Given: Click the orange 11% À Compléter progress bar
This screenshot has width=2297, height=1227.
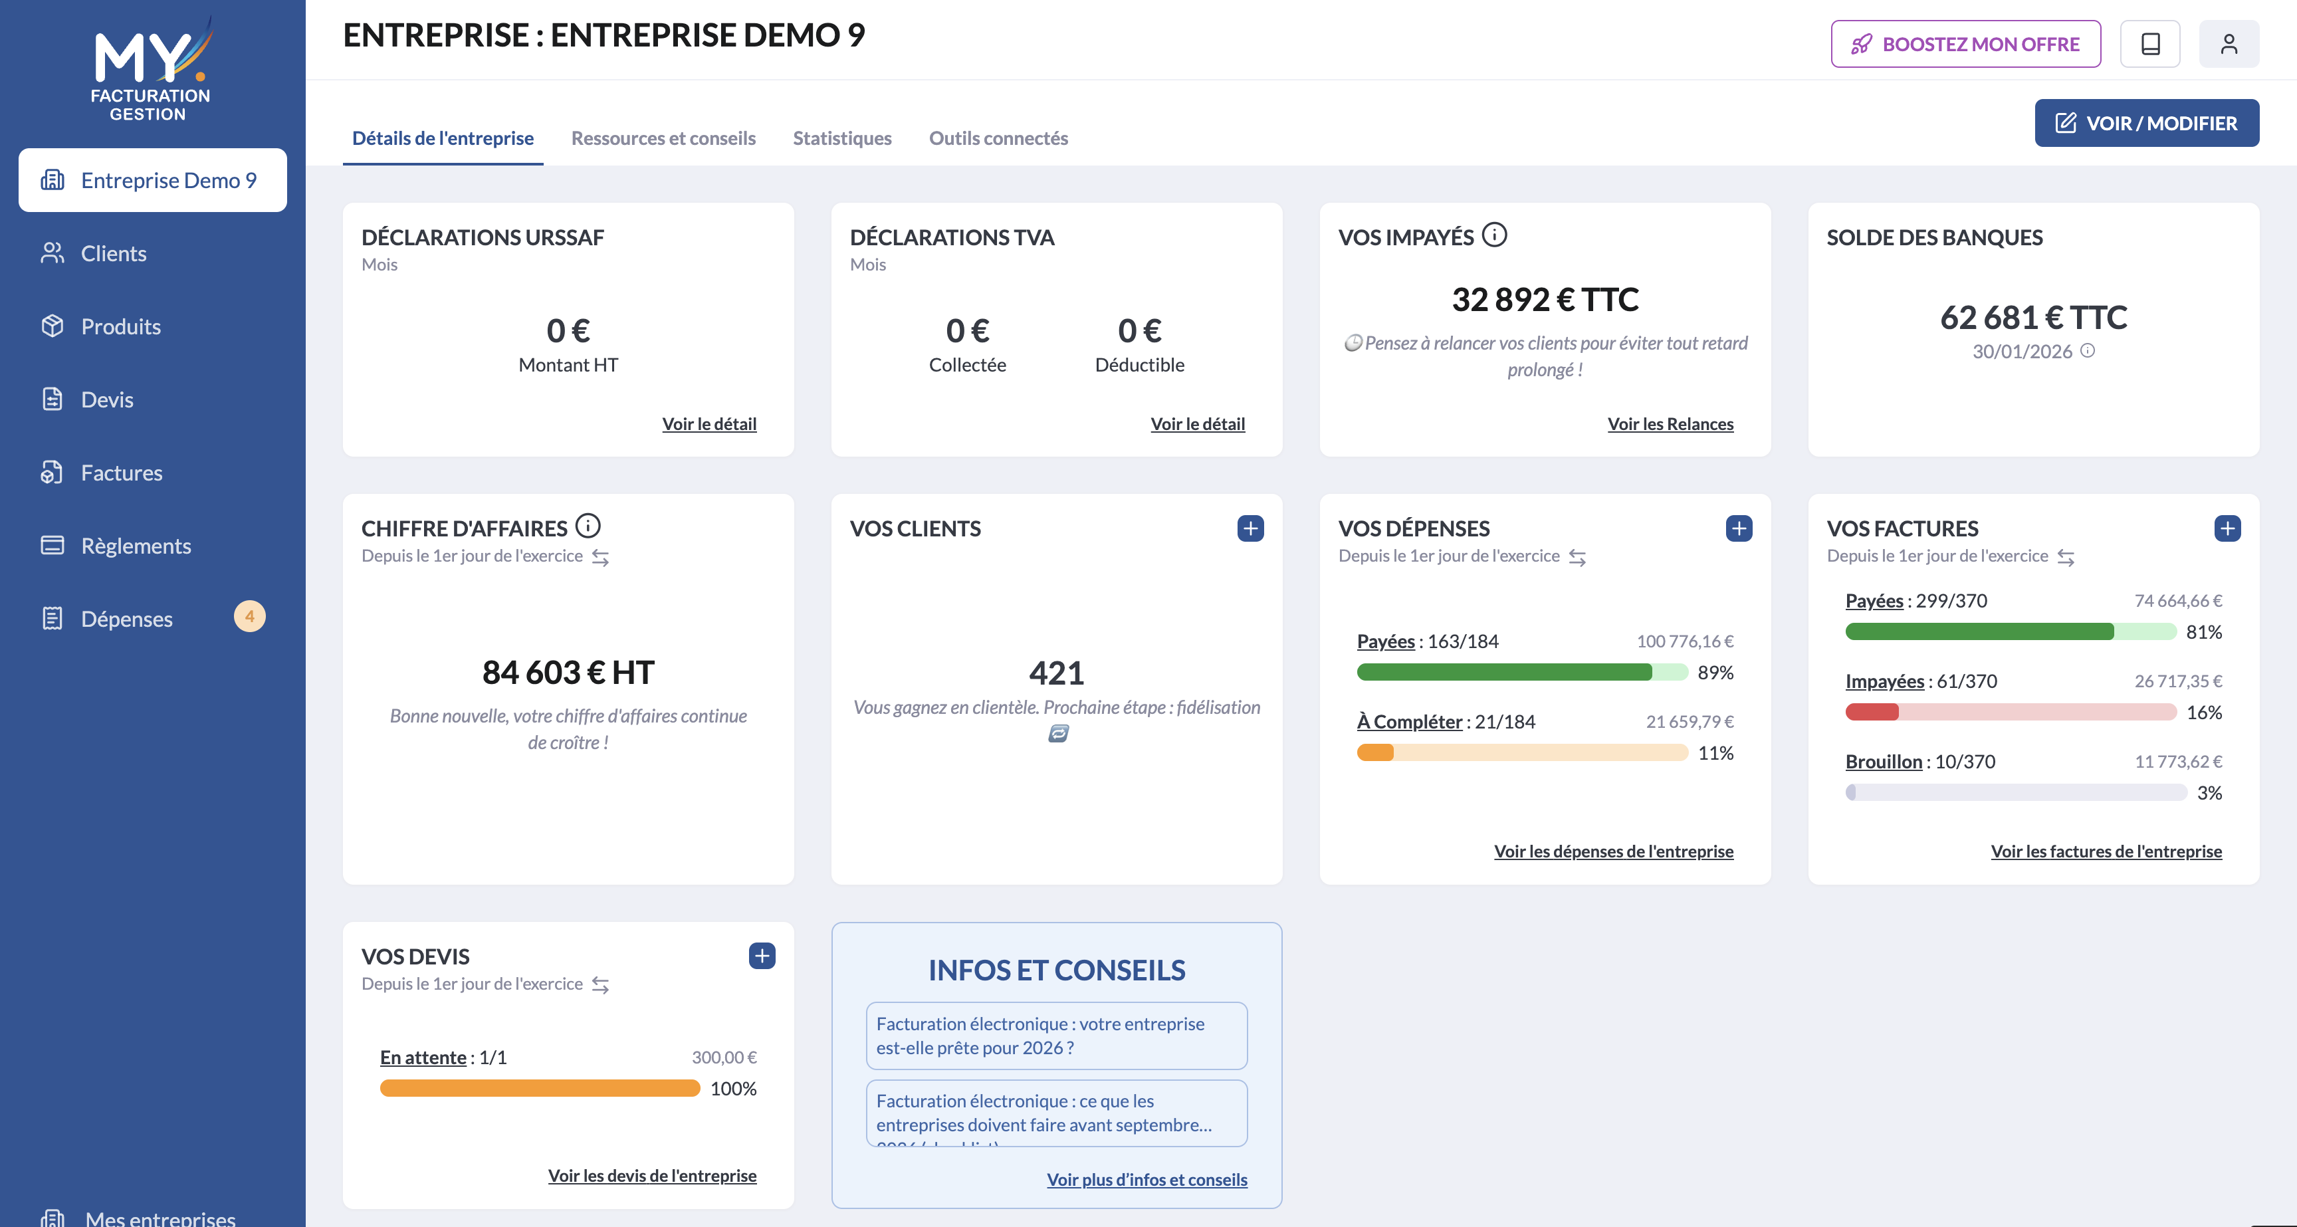Looking at the screenshot, I should coord(1522,752).
